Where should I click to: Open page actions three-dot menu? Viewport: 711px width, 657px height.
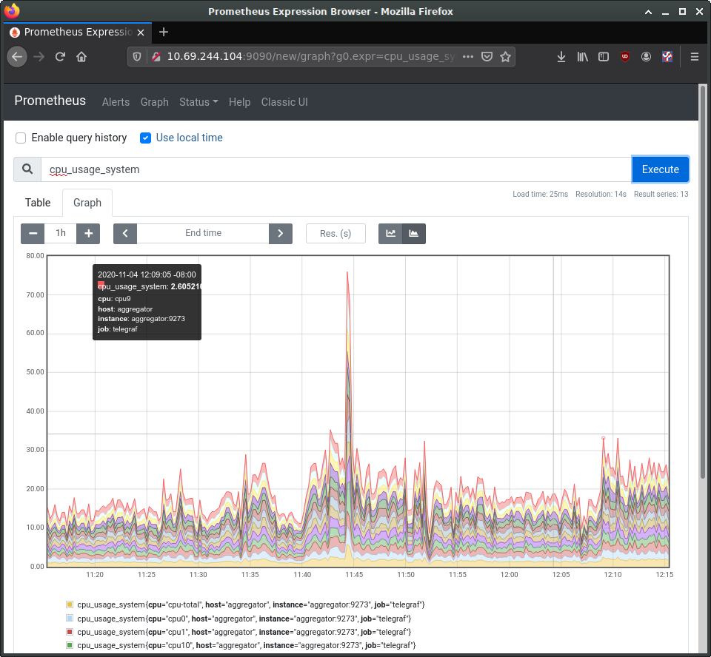[468, 57]
